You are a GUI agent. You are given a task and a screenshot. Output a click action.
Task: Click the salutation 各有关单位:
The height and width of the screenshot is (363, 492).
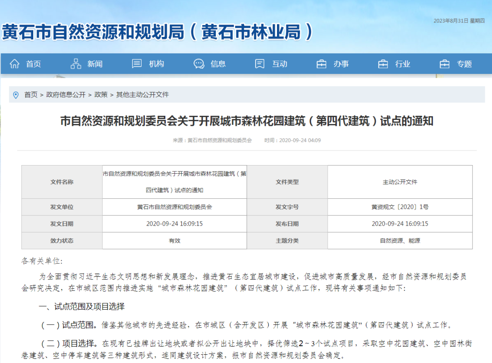[x=42, y=261]
